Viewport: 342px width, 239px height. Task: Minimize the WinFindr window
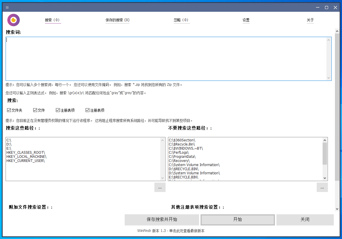coord(318,7)
